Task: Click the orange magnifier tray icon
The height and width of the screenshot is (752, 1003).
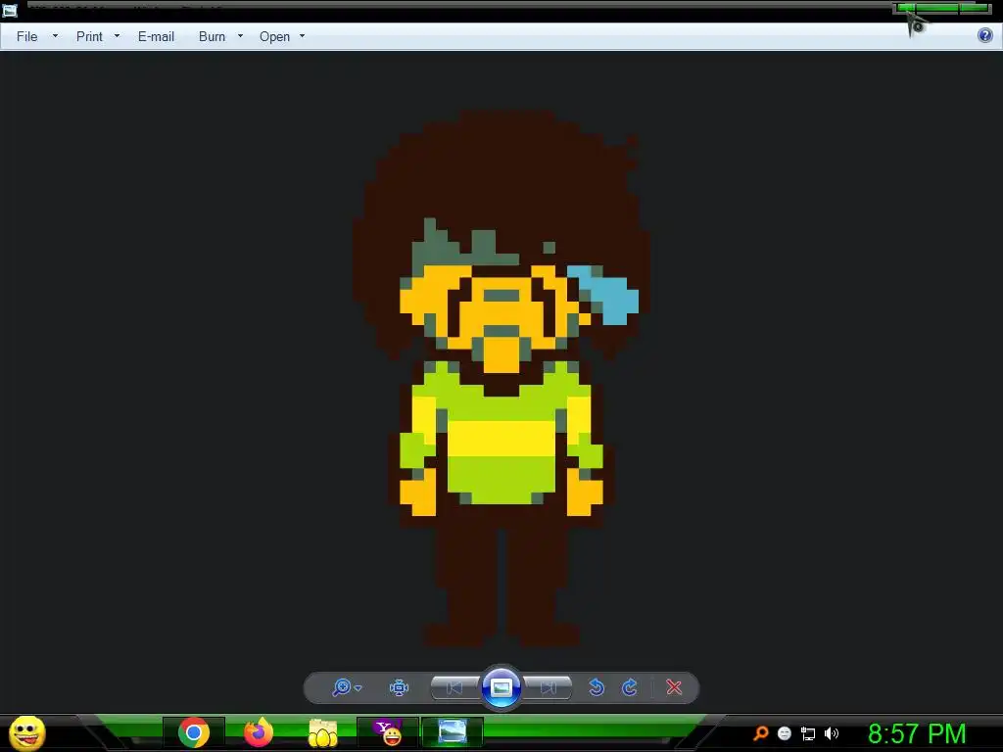Action: (x=760, y=733)
